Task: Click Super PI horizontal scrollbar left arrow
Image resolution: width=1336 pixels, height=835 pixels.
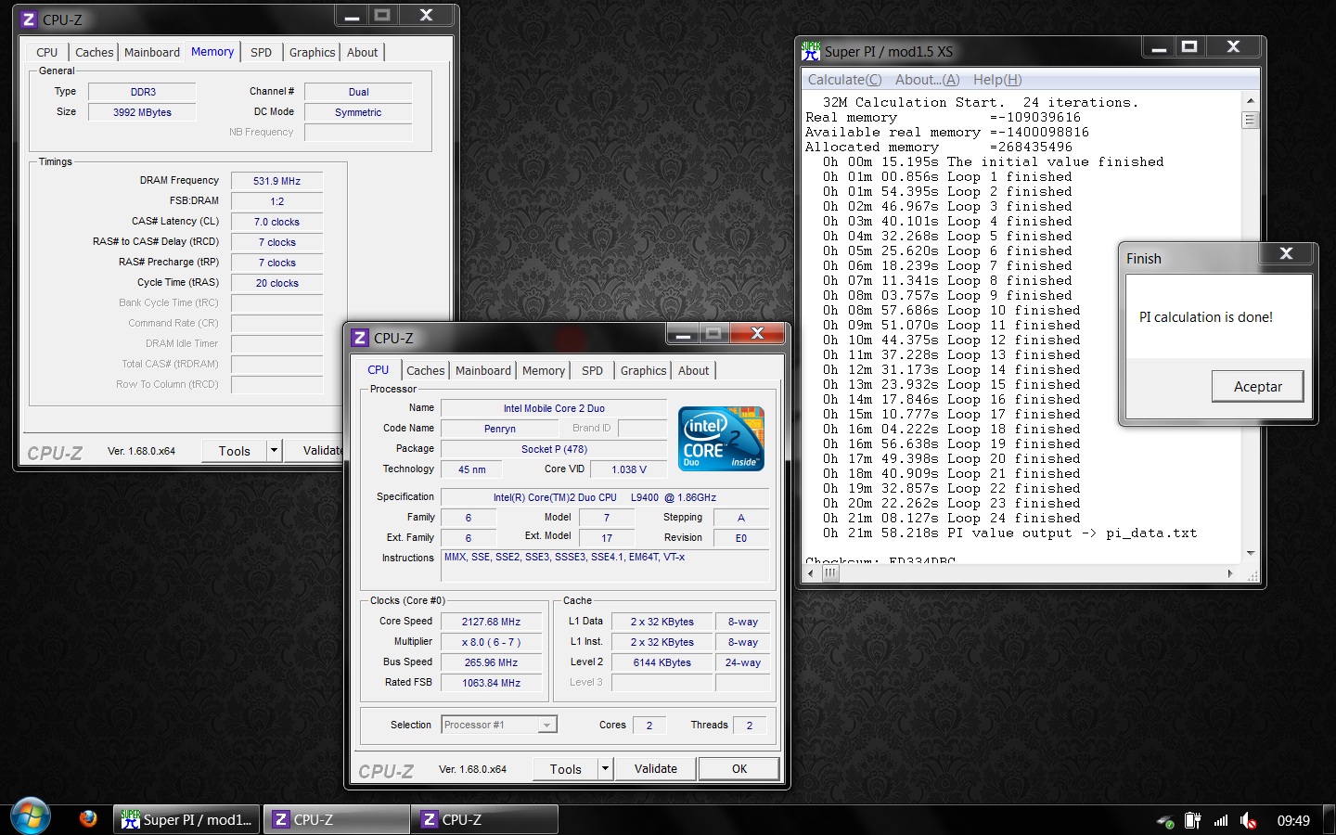Action: click(811, 573)
